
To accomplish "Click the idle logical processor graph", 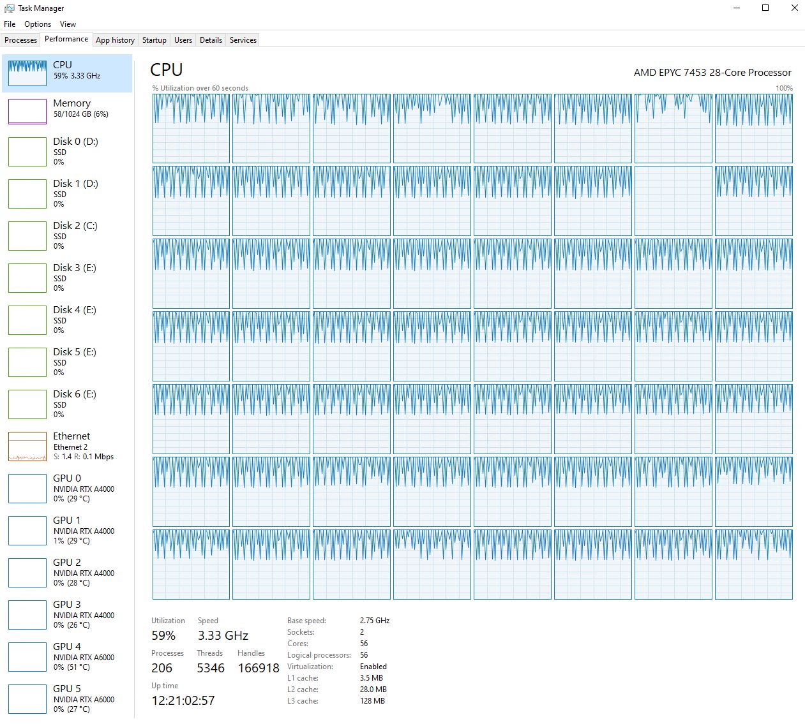I will (673, 201).
